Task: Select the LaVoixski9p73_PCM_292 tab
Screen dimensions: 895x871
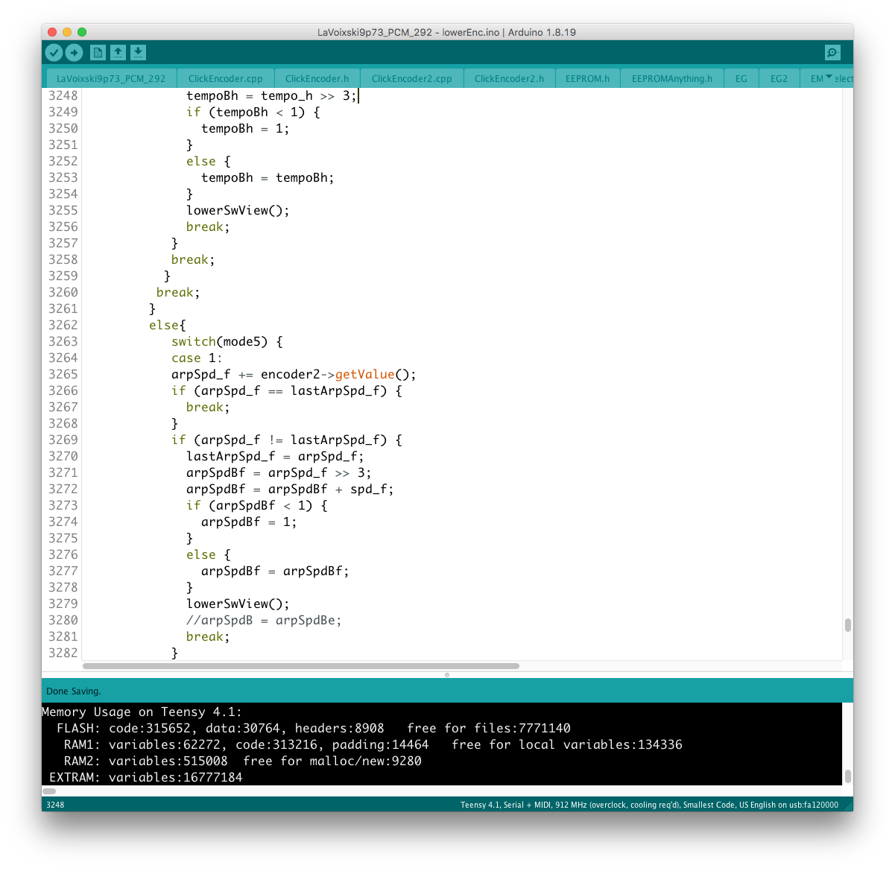Action: pos(111,78)
